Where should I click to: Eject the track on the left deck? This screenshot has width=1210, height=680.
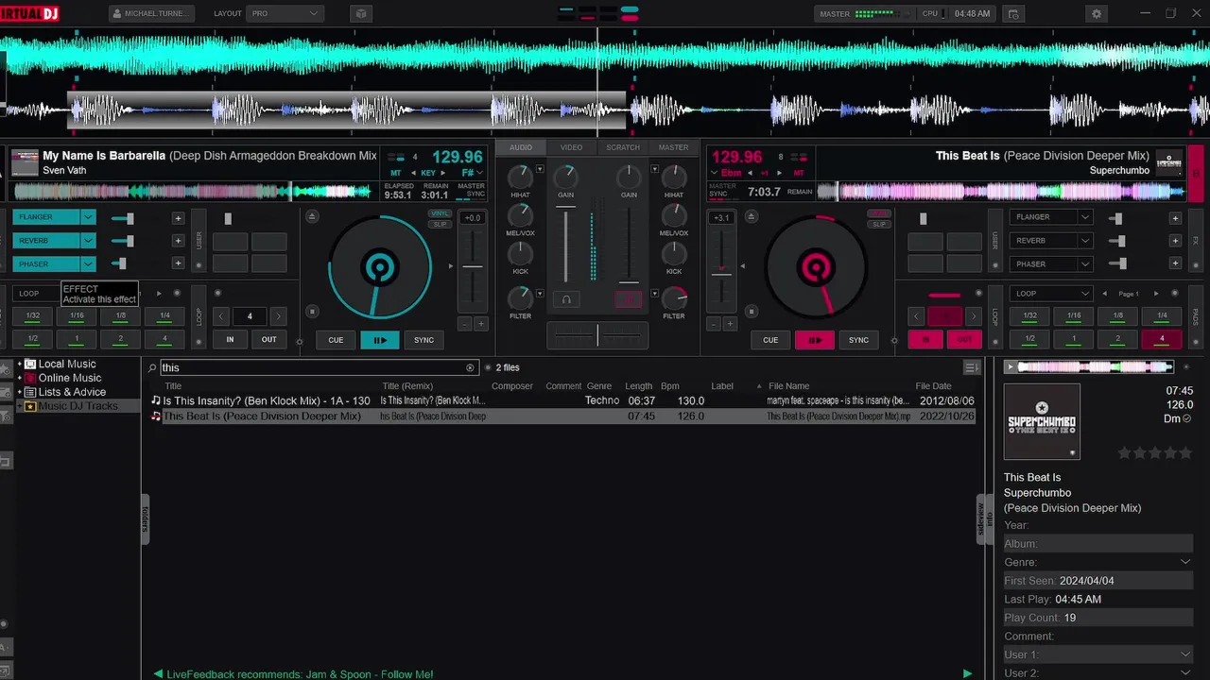click(313, 216)
